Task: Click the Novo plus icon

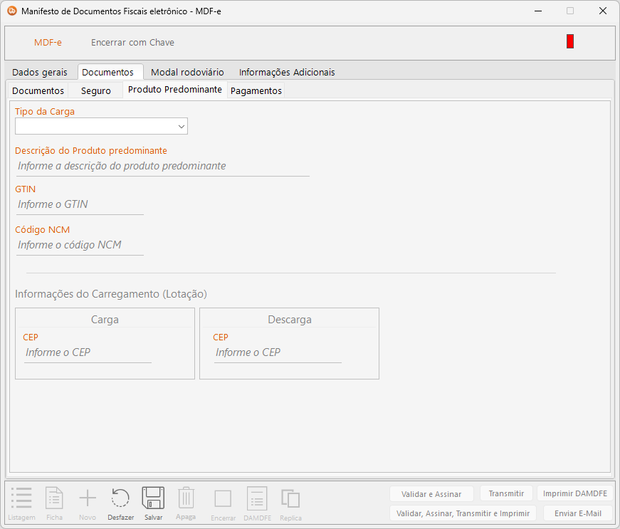Action: point(87,498)
